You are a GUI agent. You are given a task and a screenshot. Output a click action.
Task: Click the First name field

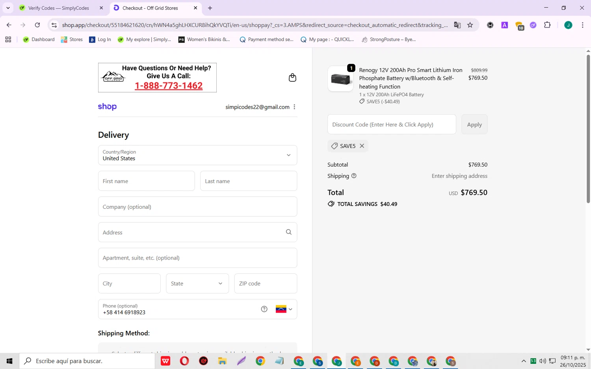(146, 181)
